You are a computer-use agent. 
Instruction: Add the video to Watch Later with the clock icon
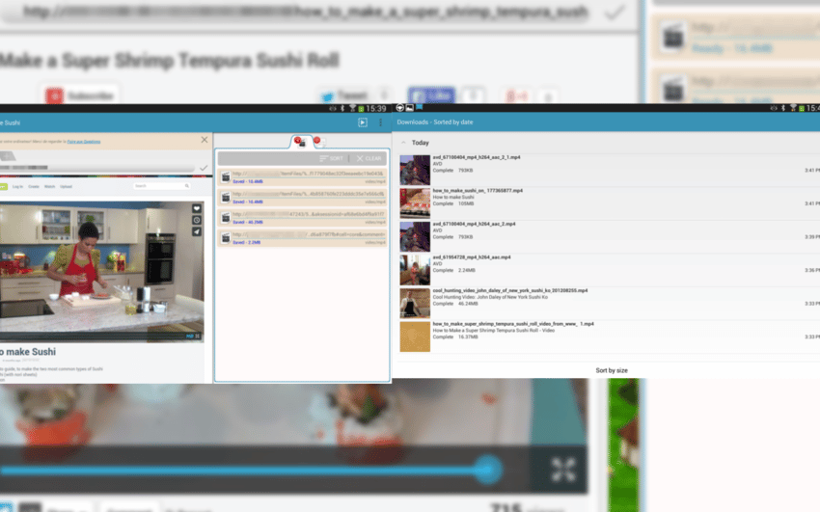(197, 220)
